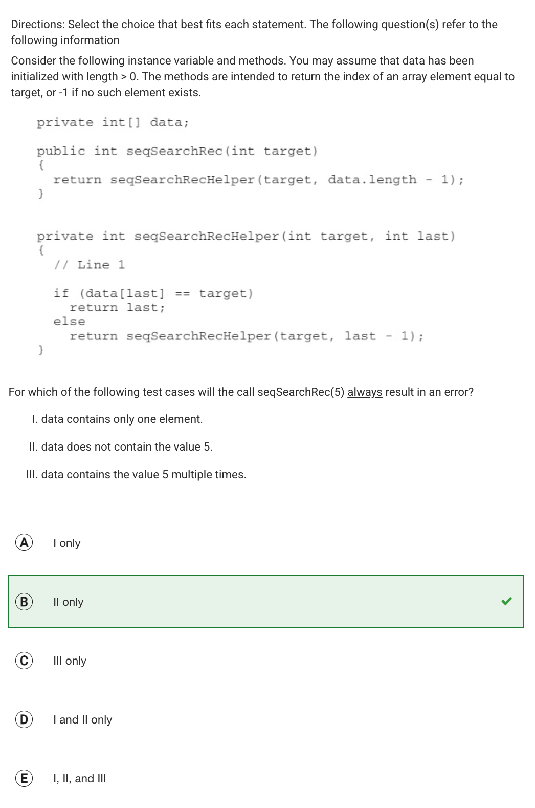
Task: Mark the E option circle
Action: [24, 778]
